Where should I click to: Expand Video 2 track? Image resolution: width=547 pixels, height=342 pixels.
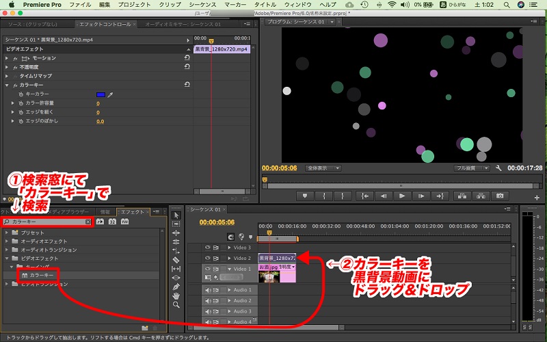coord(230,259)
